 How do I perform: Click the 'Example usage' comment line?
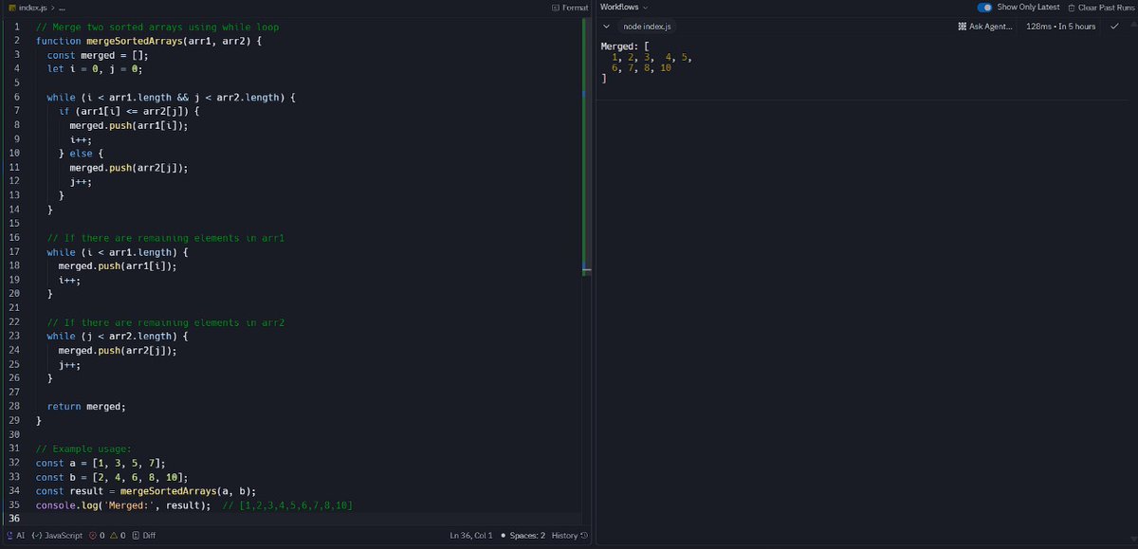point(83,448)
